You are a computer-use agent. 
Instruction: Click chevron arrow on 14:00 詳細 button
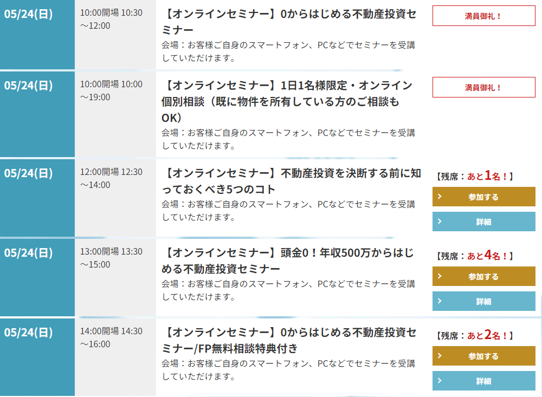point(440,381)
